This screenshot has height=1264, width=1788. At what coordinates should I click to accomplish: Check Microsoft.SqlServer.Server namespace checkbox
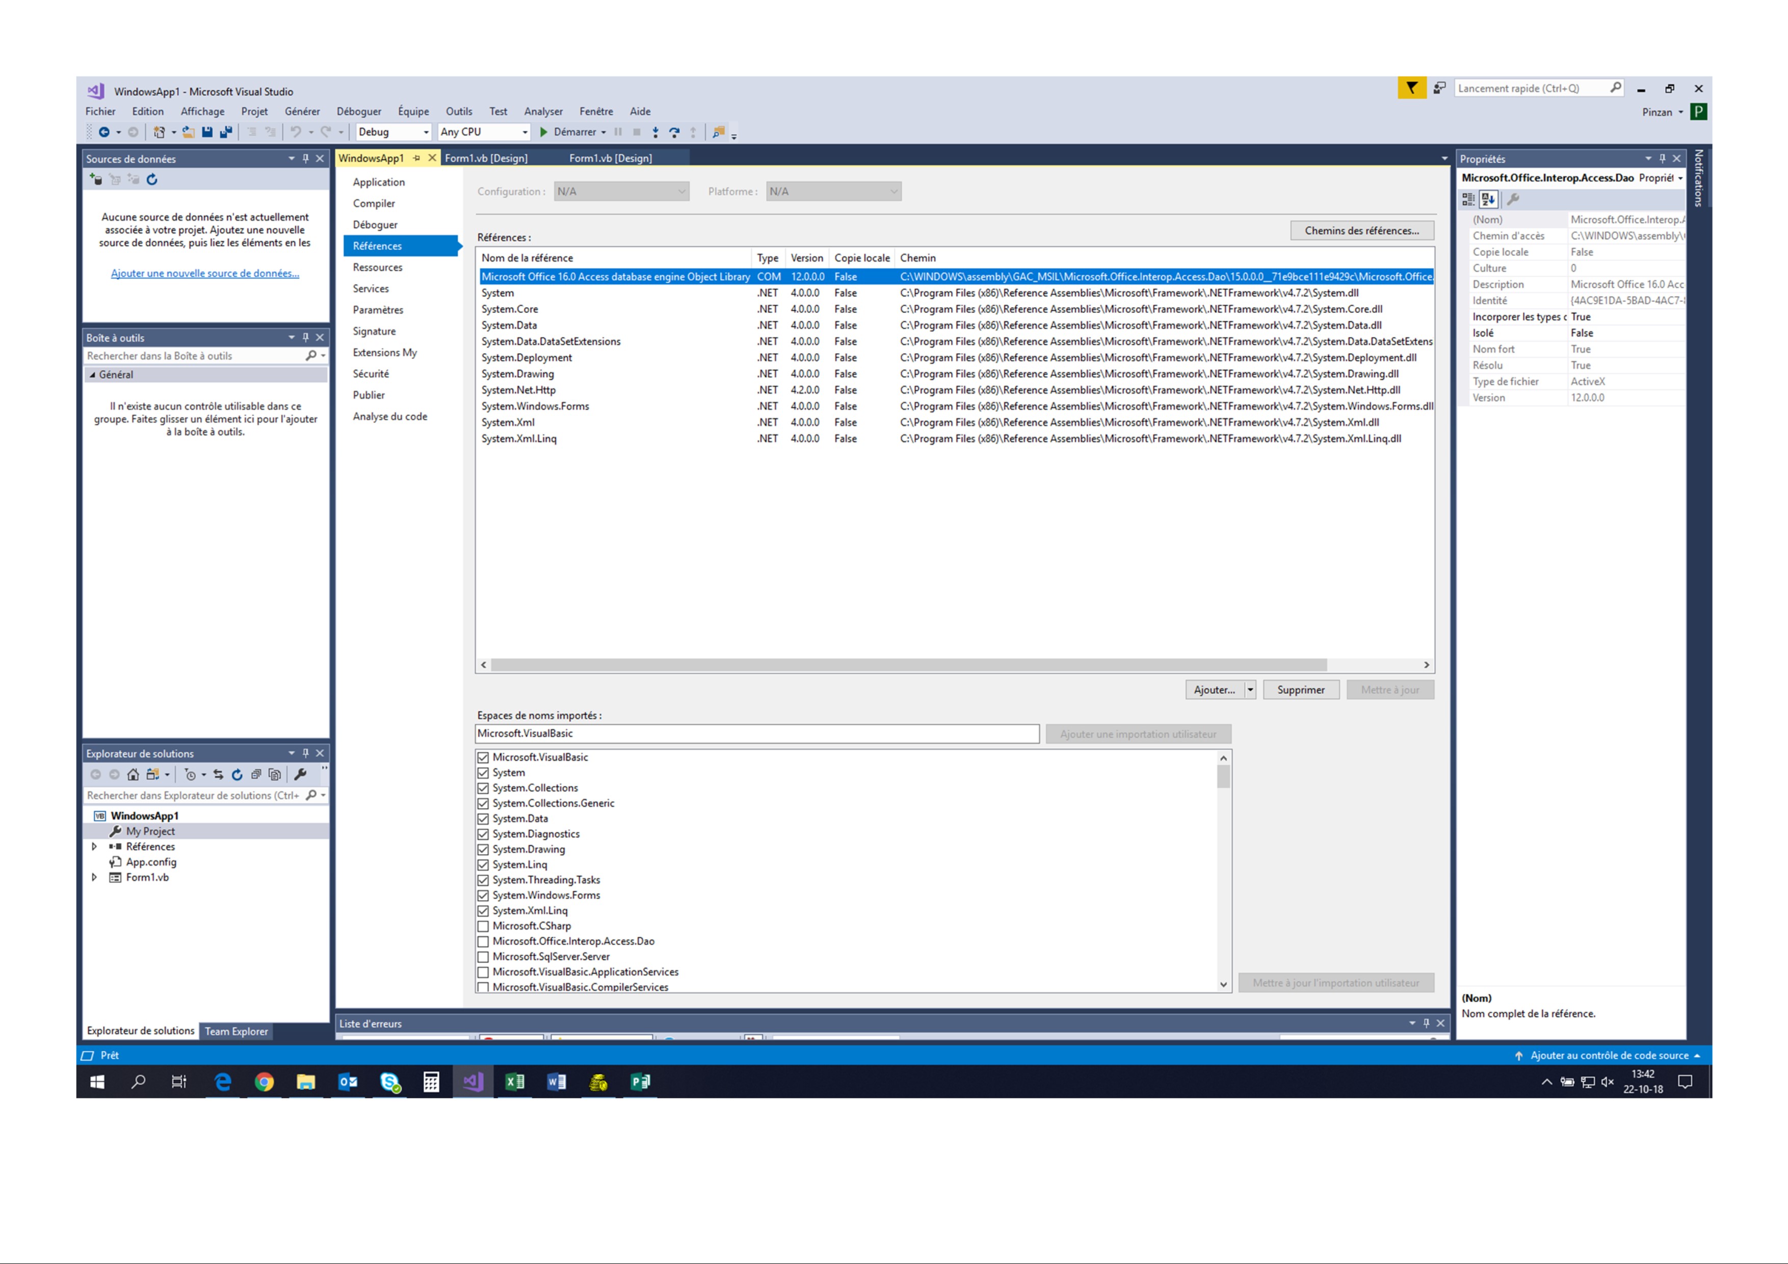pyautogui.click(x=483, y=956)
